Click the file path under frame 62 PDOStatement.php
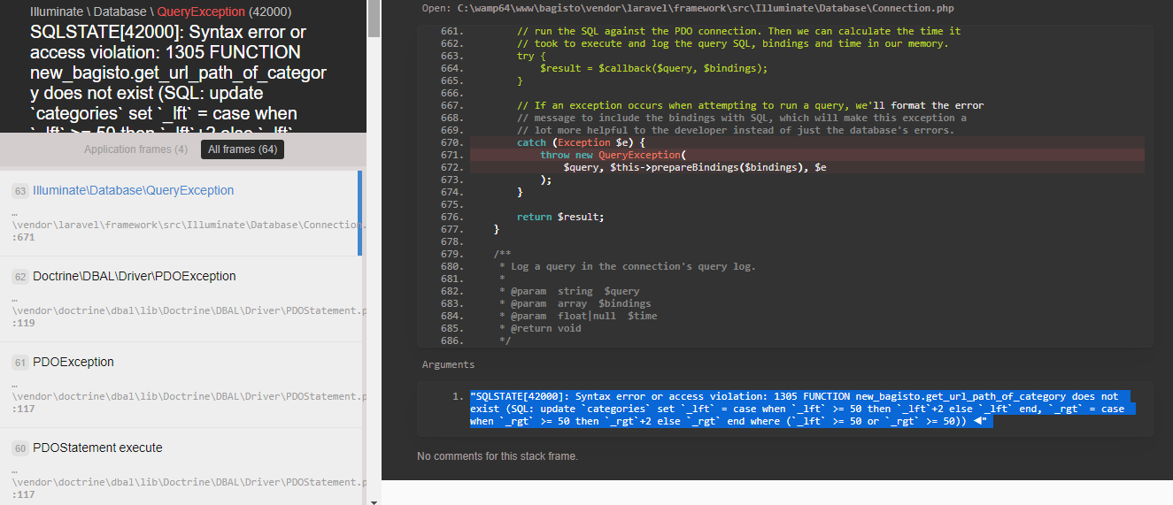Image resolution: width=1173 pixels, height=505 pixels. coord(189,310)
